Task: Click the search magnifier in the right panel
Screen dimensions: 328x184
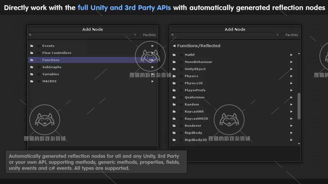Action: (x=172, y=35)
